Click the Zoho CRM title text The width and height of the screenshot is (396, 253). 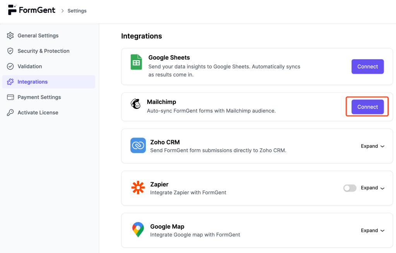tap(165, 142)
